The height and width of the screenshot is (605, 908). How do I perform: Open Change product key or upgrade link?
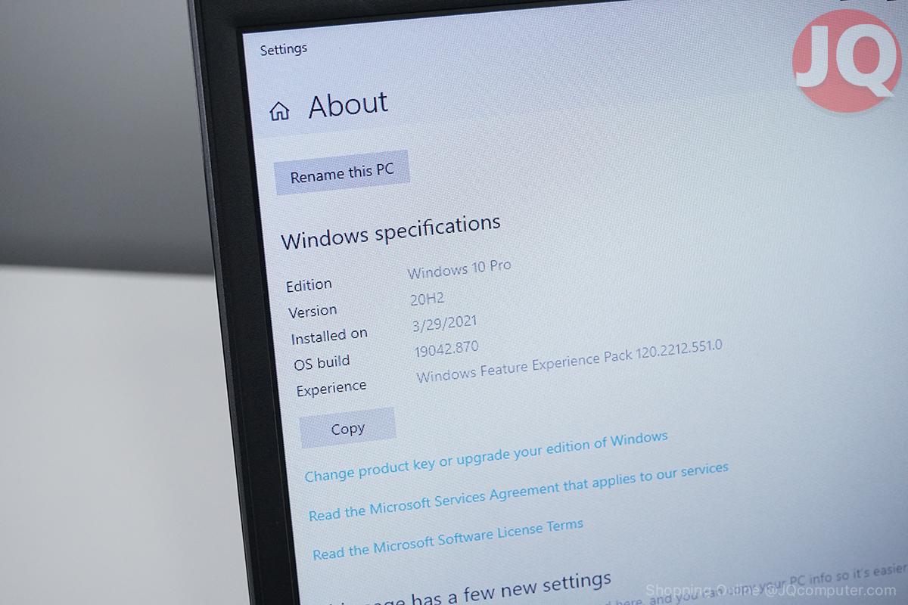click(486, 456)
